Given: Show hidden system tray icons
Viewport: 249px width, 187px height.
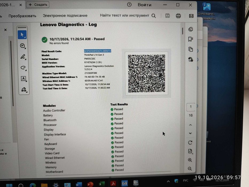Looking at the screenshot, I should [x=168, y=181].
